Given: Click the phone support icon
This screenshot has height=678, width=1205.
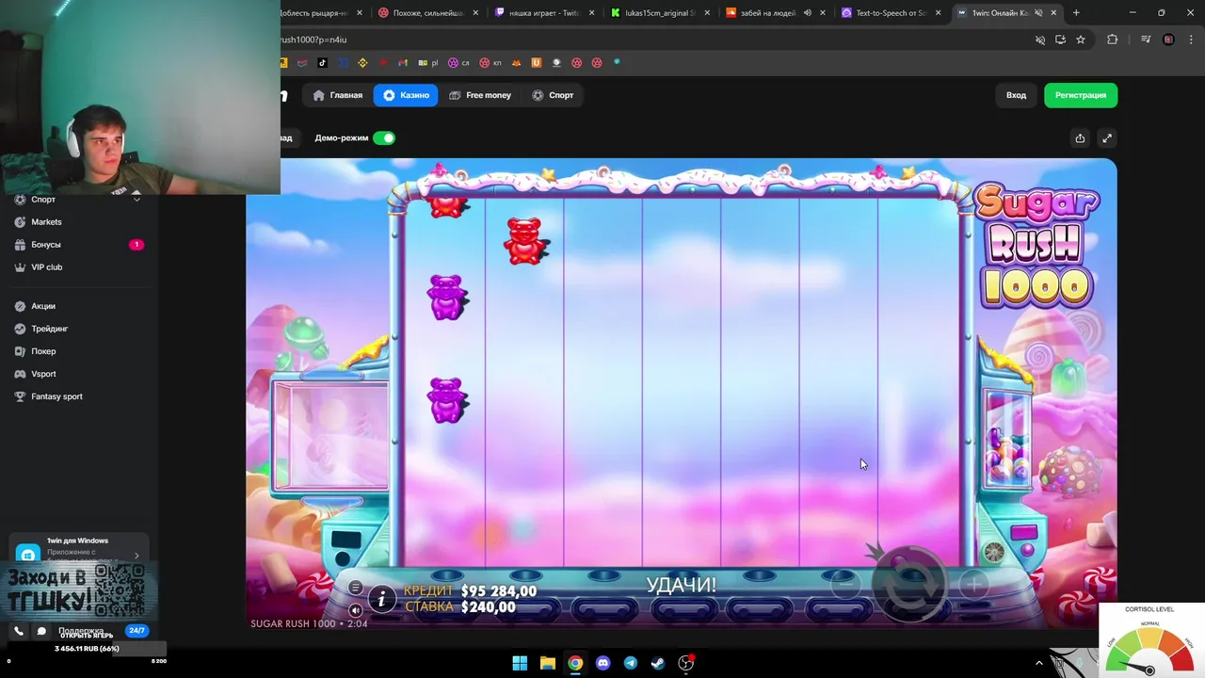Looking at the screenshot, I should (19, 631).
